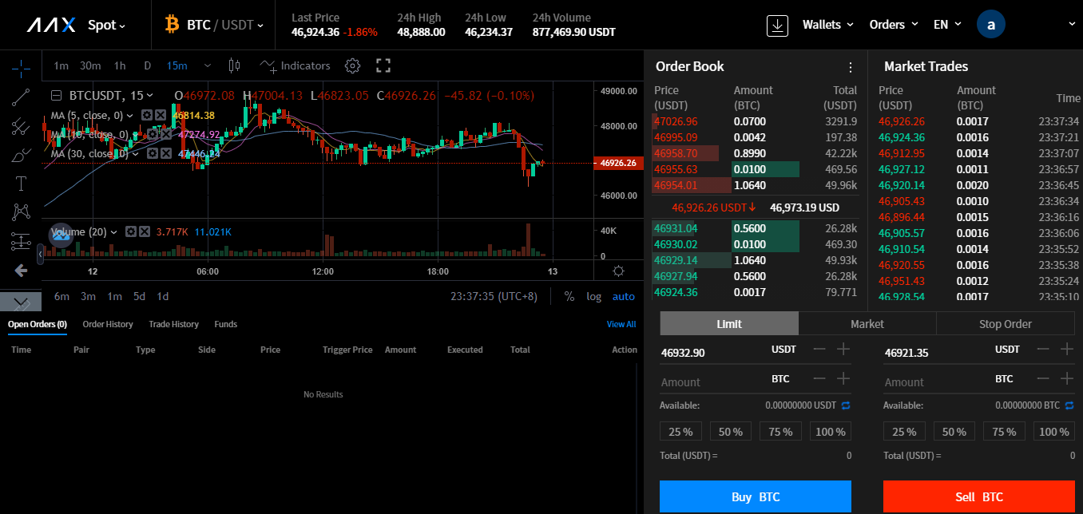1083x514 pixels.
Task: Enter fullscreen chart mode
Action: coord(383,65)
